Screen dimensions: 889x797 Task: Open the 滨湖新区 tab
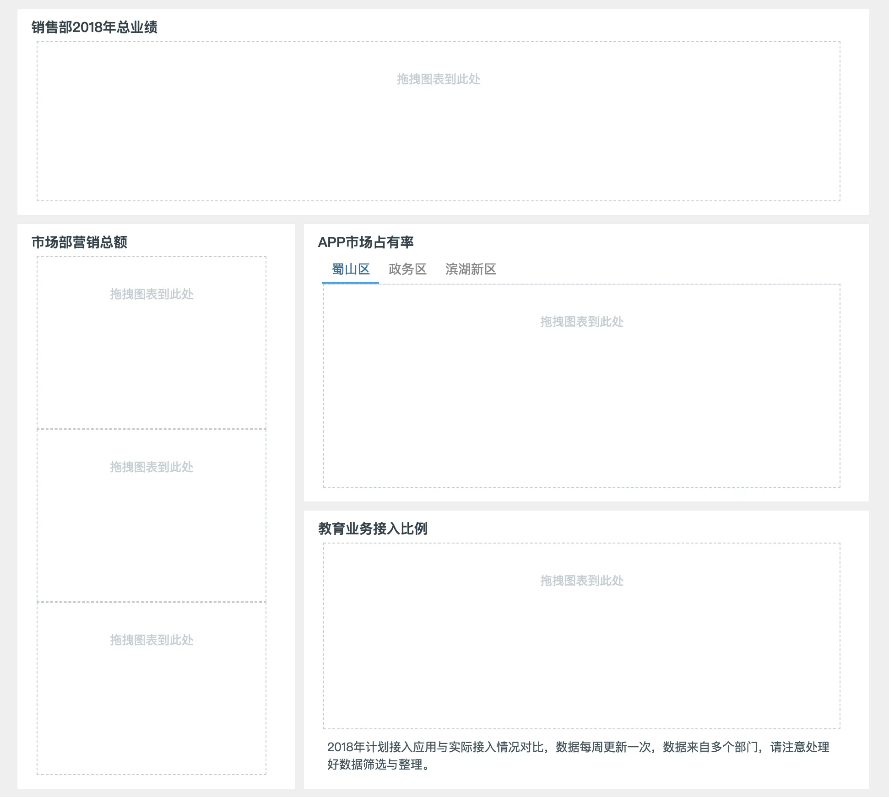pos(470,269)
